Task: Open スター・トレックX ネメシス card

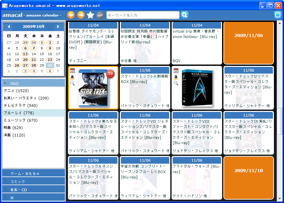Action: pyautogui.click(x=93, y=178)
